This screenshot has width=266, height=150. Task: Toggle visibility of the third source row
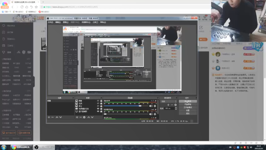click(98, 106)
